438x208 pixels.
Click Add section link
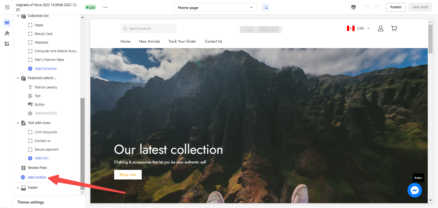pos(37,177)
